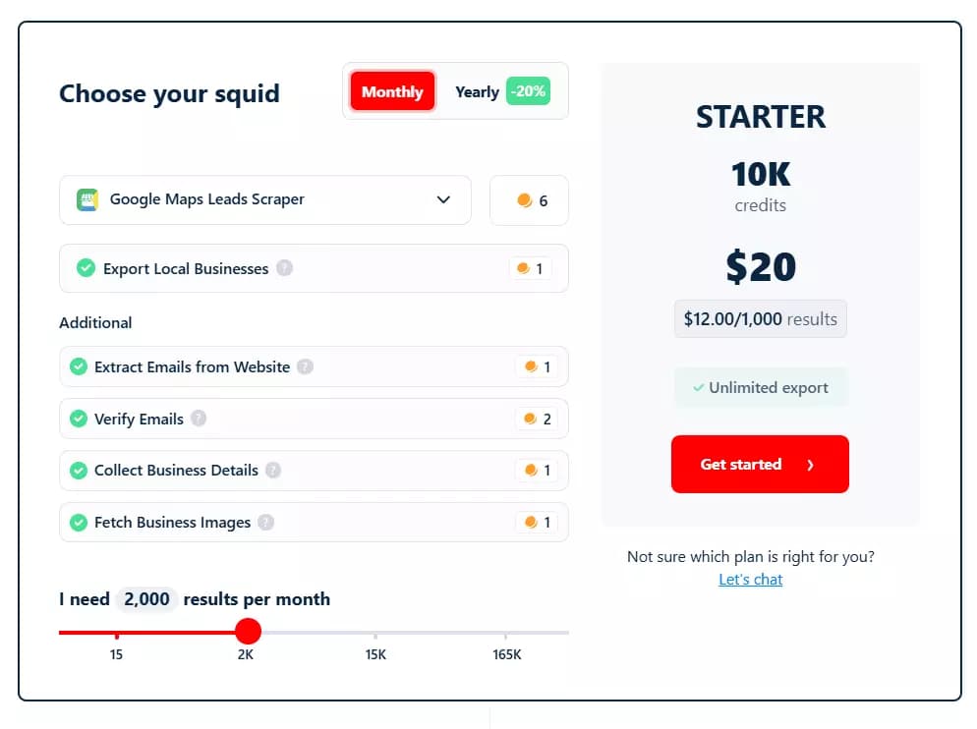Disable the Verify Emails add-on
Screen dimensions: 977x729
click(x=79, y=419)
